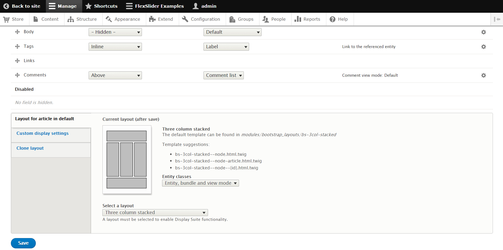
Task: Click the Comments row settings gear
Action: tap(483, 75)
